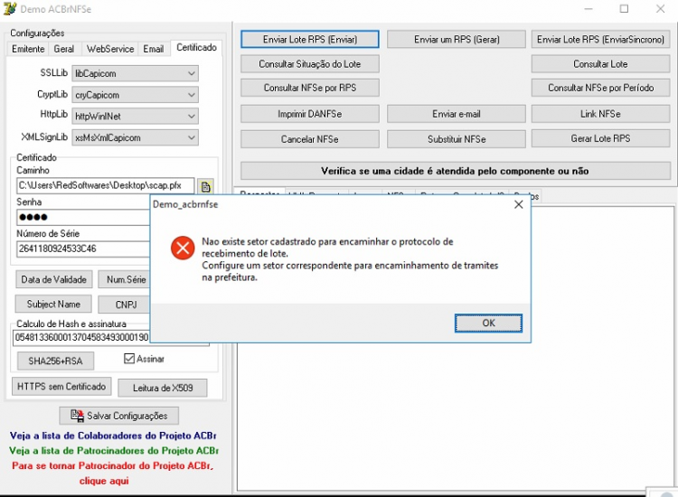Click the certificate file browse icon
This screenshot has height=497, width=678.
205,186
